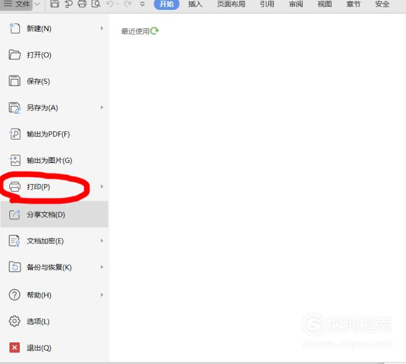Click the redo arrow icon
The width and height of the screenshot is (406, 364).
coord(127,4)
